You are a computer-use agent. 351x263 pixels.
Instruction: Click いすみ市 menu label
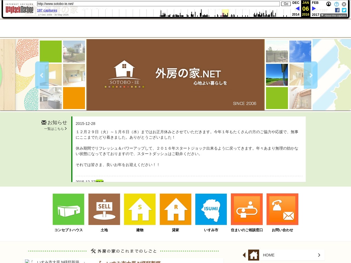[x=211, y=230]
